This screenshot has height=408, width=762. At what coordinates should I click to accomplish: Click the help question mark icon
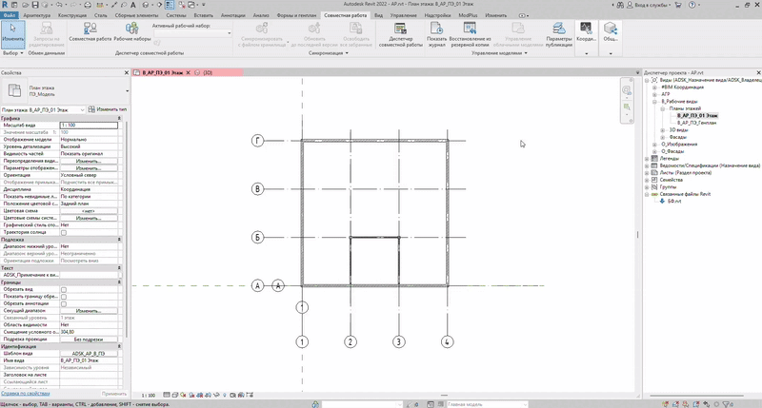point(692,5)
